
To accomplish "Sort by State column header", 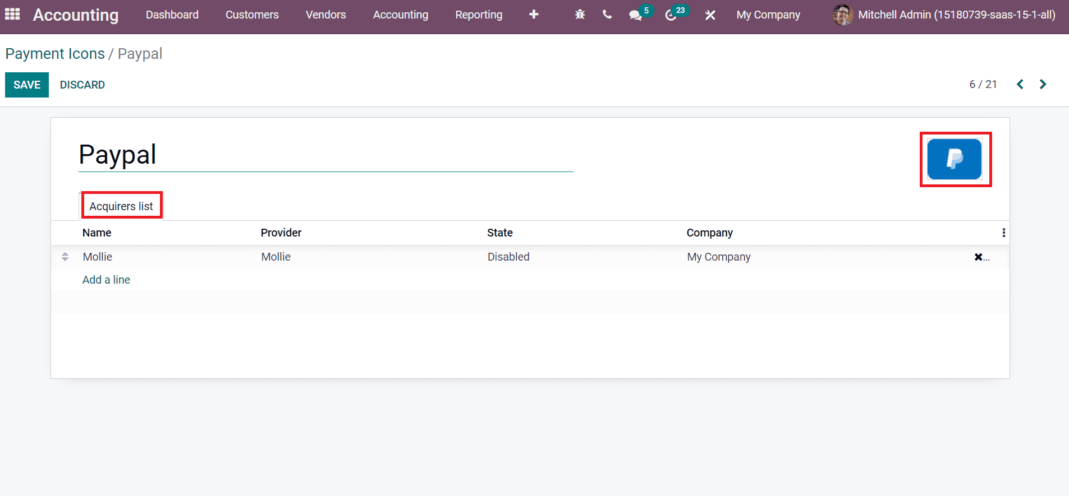I will (x=500, y=233).
